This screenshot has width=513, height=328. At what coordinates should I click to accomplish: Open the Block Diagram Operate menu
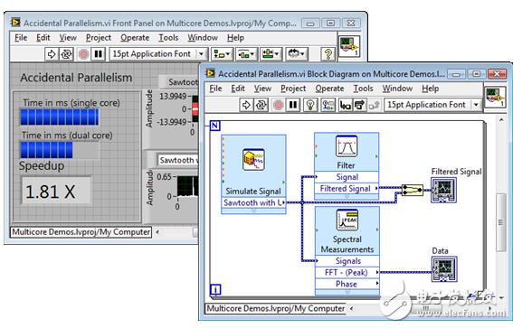click(x=329, y=89)
